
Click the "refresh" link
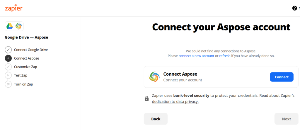tap(225, 56)
